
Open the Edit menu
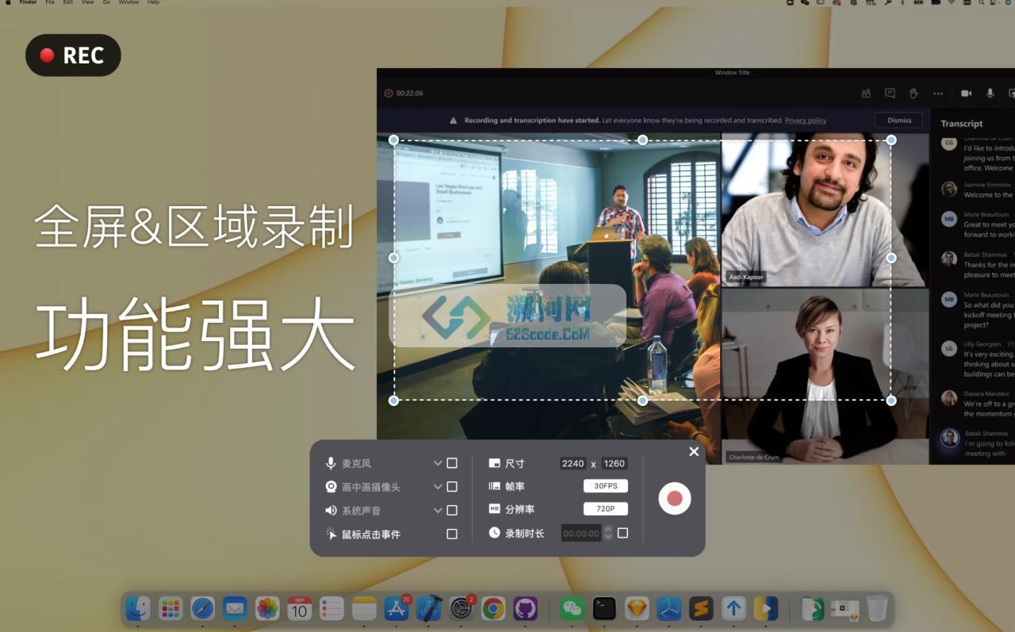(68, 3)
